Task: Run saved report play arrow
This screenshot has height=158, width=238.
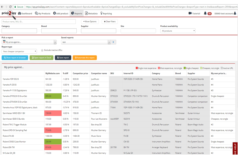Action: 113,42
